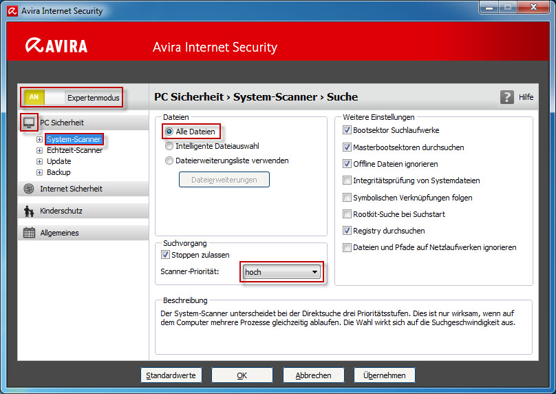Open help via the question mark icon

click(506, 97)
